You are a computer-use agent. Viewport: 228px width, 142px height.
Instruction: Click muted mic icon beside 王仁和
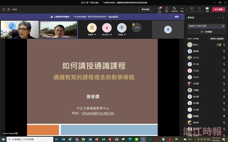coord(224,64)
